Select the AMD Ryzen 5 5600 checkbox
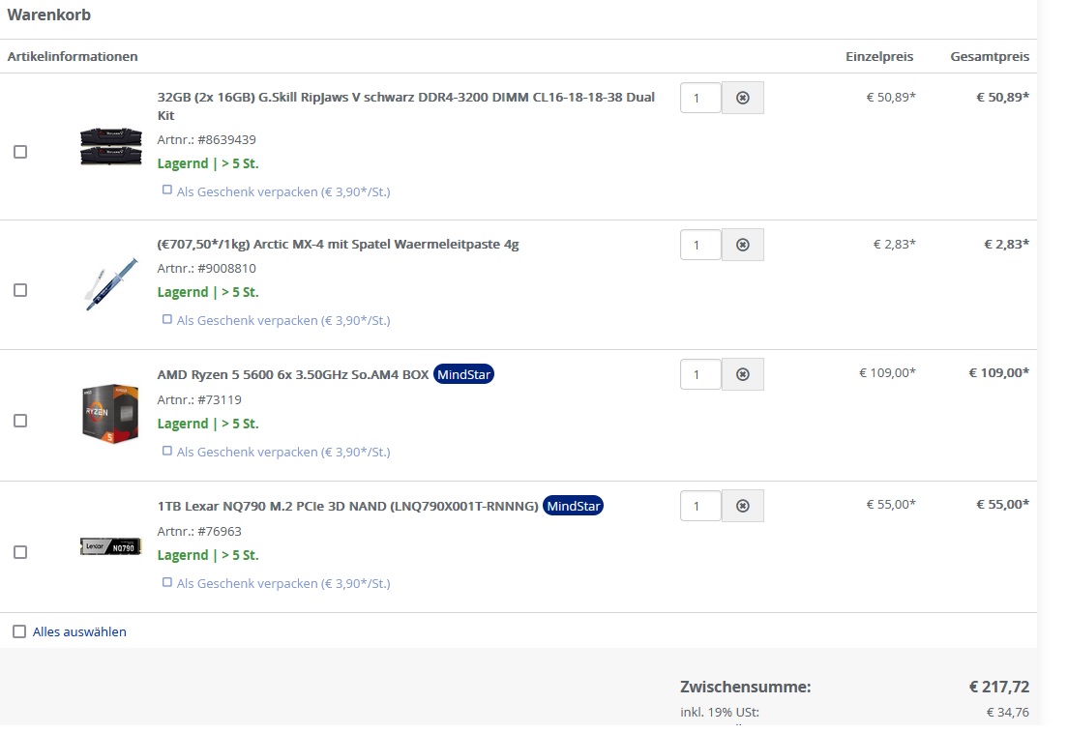 pos(20,422)
